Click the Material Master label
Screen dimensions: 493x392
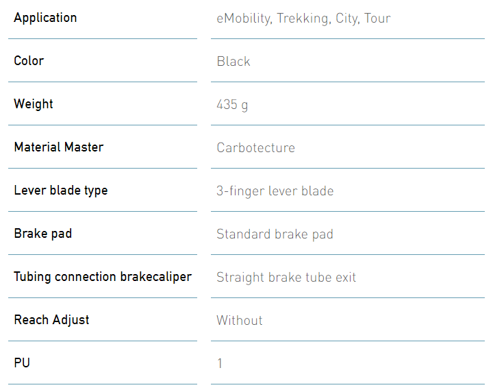[x=59, y=147]
